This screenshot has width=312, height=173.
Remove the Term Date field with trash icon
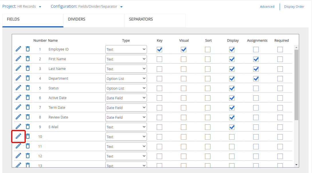[x=28, y=107]
